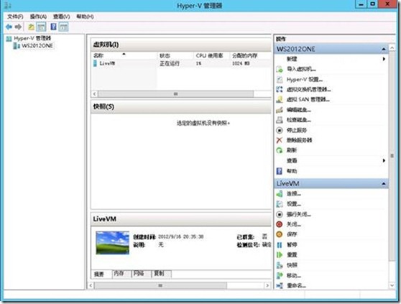Open the 帮助(H) menu in the menu bar
The image size is (401, 304).
pos(85,17)
